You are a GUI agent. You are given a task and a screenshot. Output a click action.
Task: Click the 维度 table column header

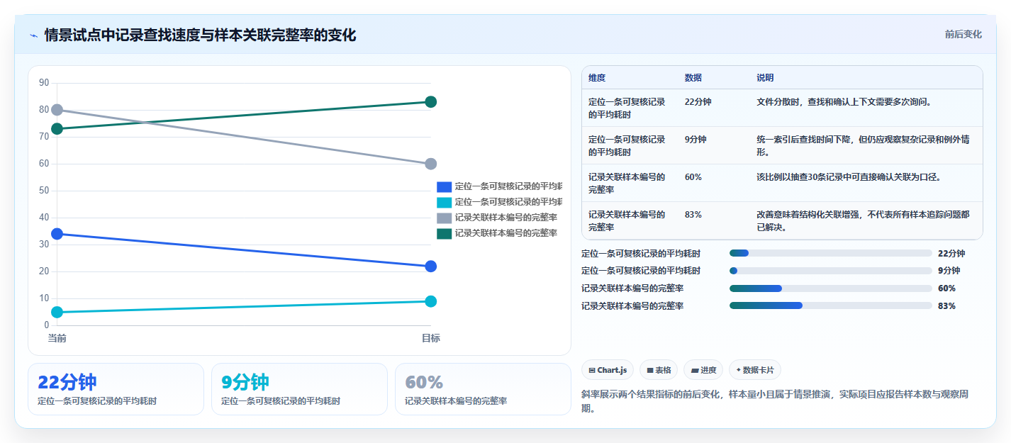(x=597, y=78)
